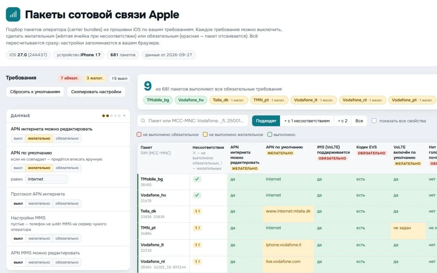Open the Vodafone_hu package chip
Viewport: 437px width, 273px height.
(x=191, y=100)
